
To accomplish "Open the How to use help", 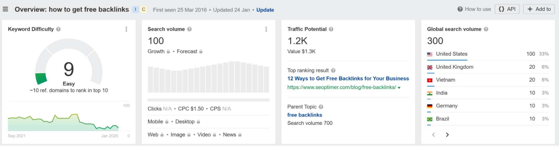I will pos(474,9).
